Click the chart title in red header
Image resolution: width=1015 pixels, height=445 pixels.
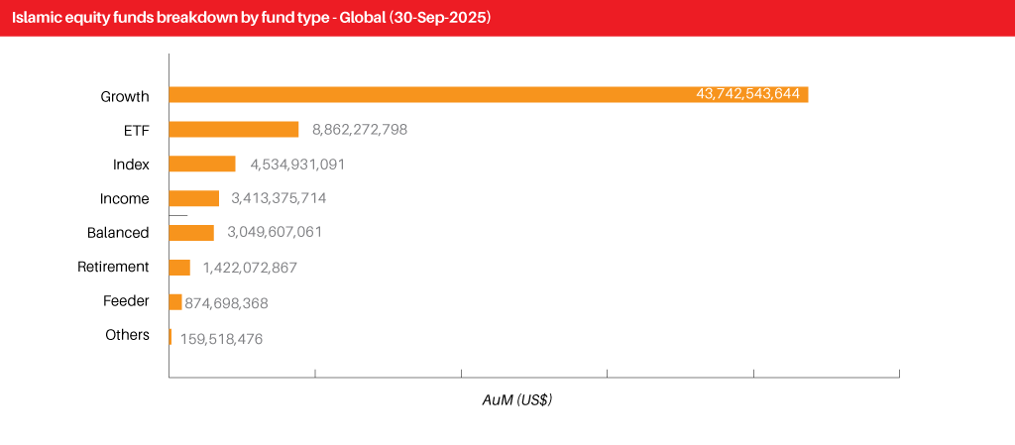251,18
